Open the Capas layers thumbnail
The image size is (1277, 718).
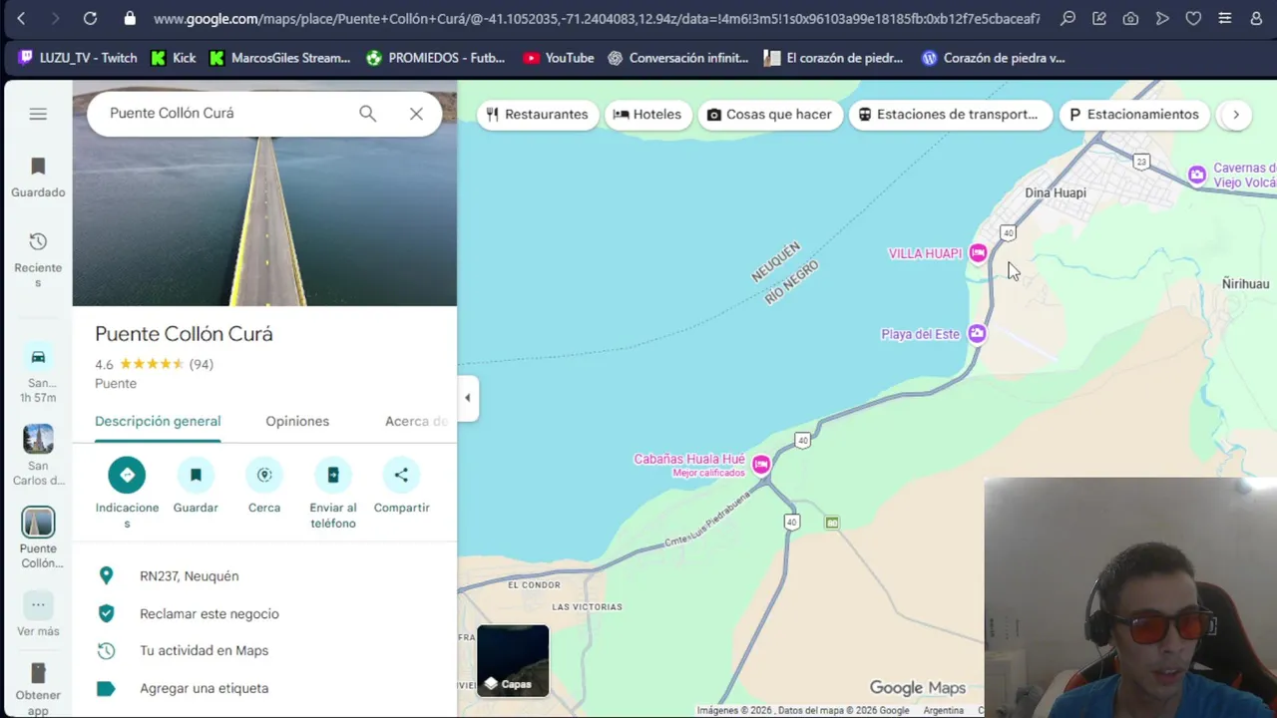click(513, 660)
